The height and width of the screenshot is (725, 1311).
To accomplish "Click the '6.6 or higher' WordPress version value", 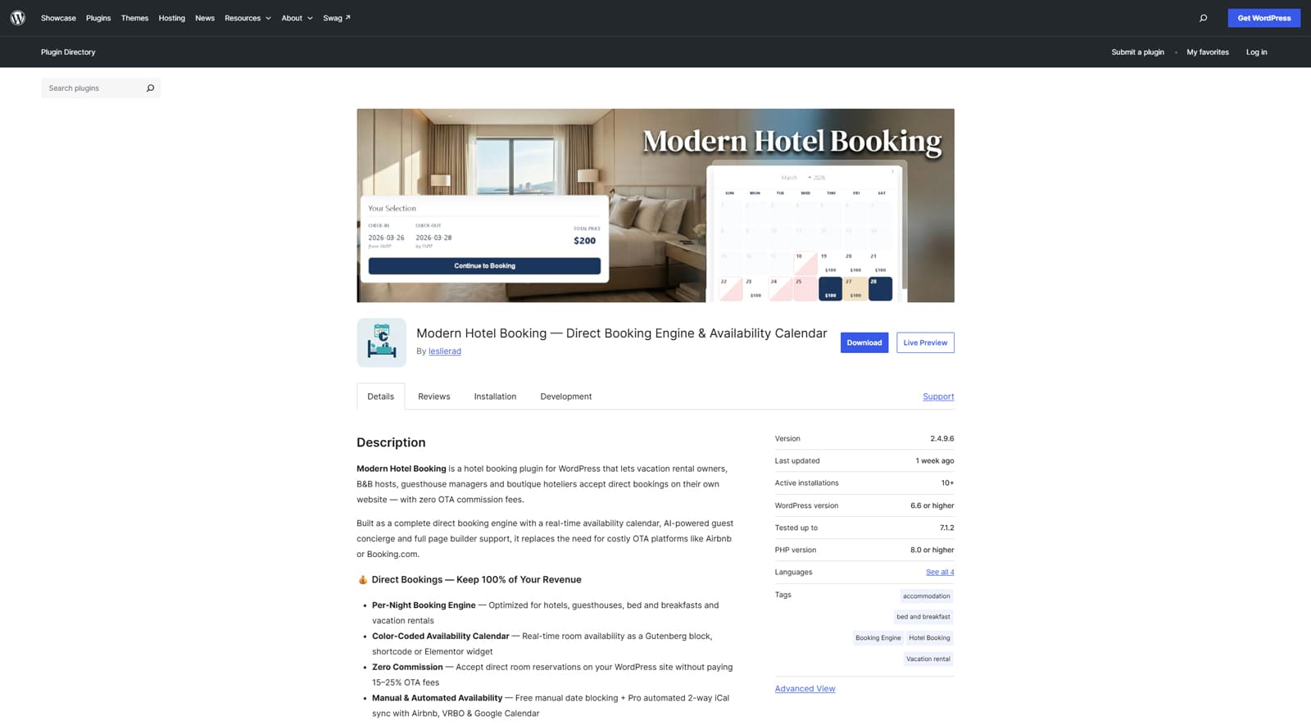I will point(932,505).
